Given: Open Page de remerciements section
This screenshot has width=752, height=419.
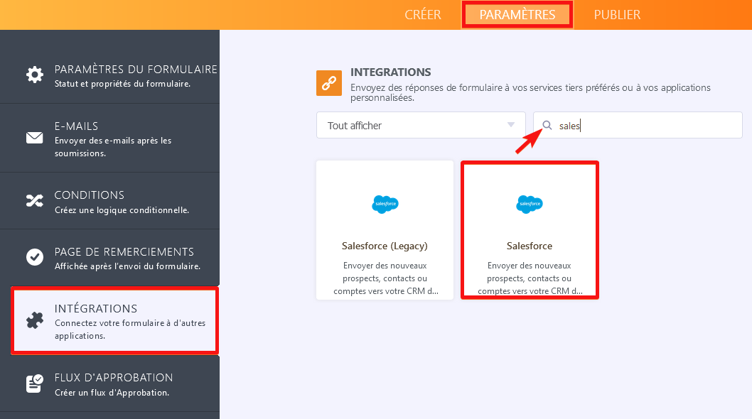Looking at the screenshot, I should click(x=110, y=258).
